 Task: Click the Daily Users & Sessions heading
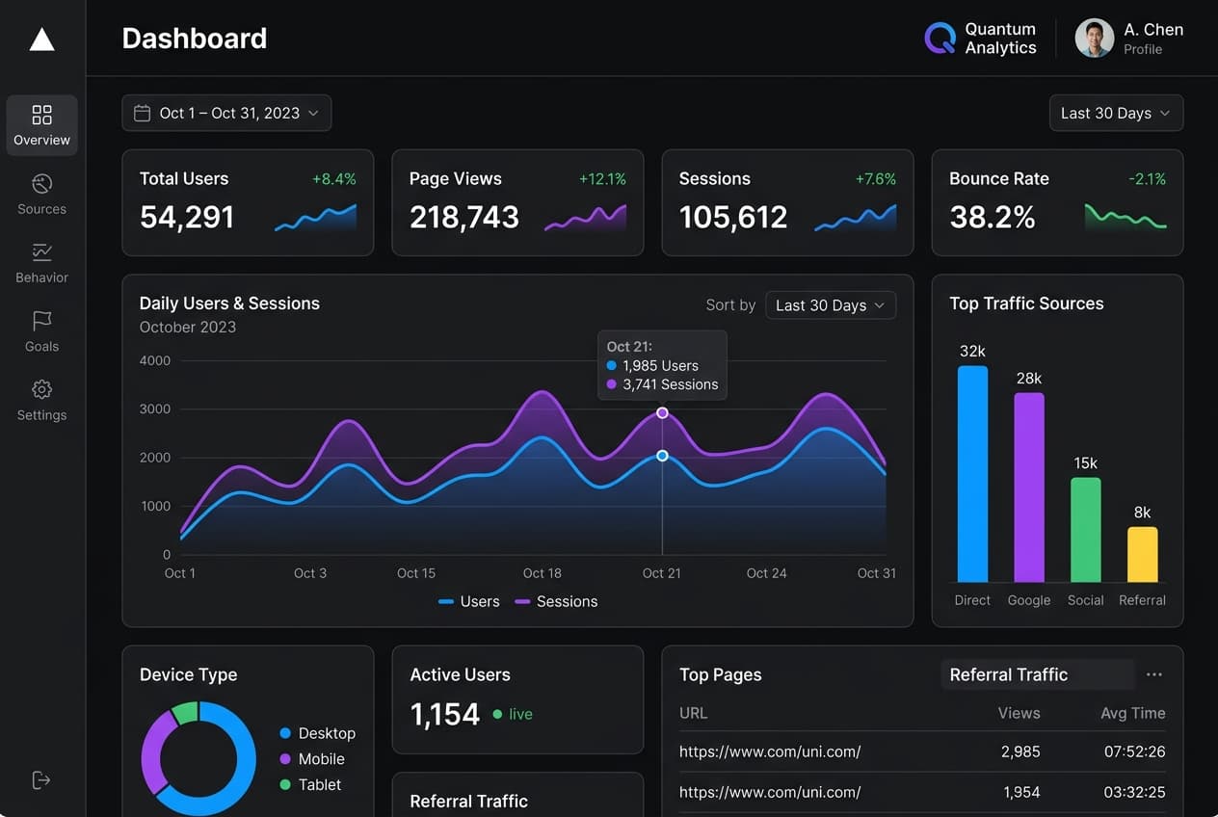pyautogui.click(x=229, y=303)
